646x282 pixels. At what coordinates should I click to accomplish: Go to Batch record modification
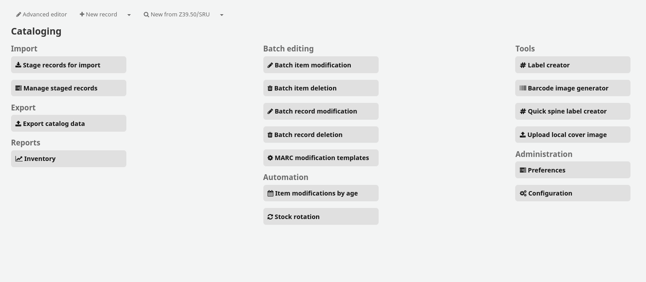point(321,111)
